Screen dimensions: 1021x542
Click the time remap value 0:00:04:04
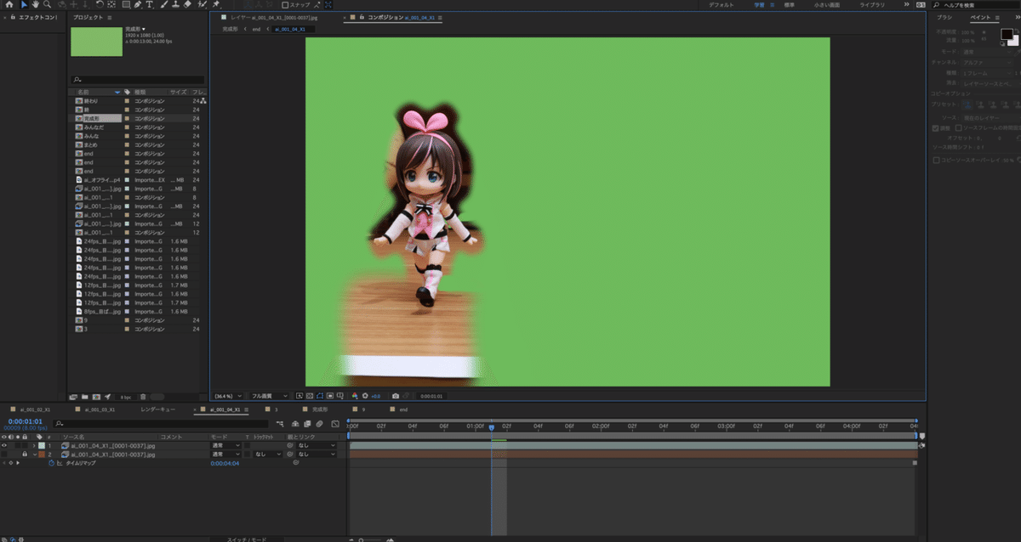click(225, 464)
